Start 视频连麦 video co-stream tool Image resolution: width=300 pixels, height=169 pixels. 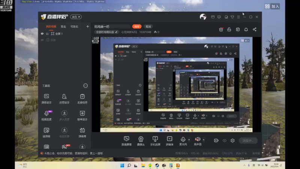pos(46,116)
